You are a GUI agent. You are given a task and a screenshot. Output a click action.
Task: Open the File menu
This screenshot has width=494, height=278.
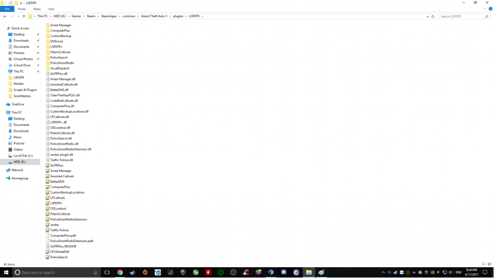coord(7,9)
